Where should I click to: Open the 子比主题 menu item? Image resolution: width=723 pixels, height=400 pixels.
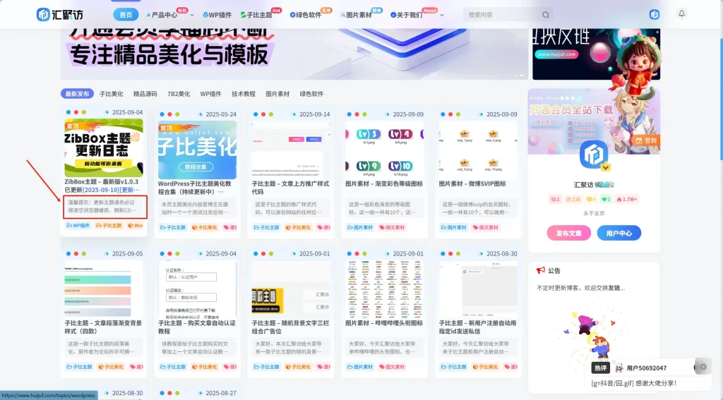click(256, 15)
